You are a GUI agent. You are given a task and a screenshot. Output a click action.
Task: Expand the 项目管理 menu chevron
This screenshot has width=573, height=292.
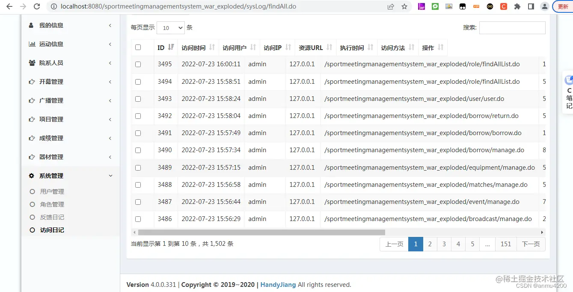click(110, 119)
